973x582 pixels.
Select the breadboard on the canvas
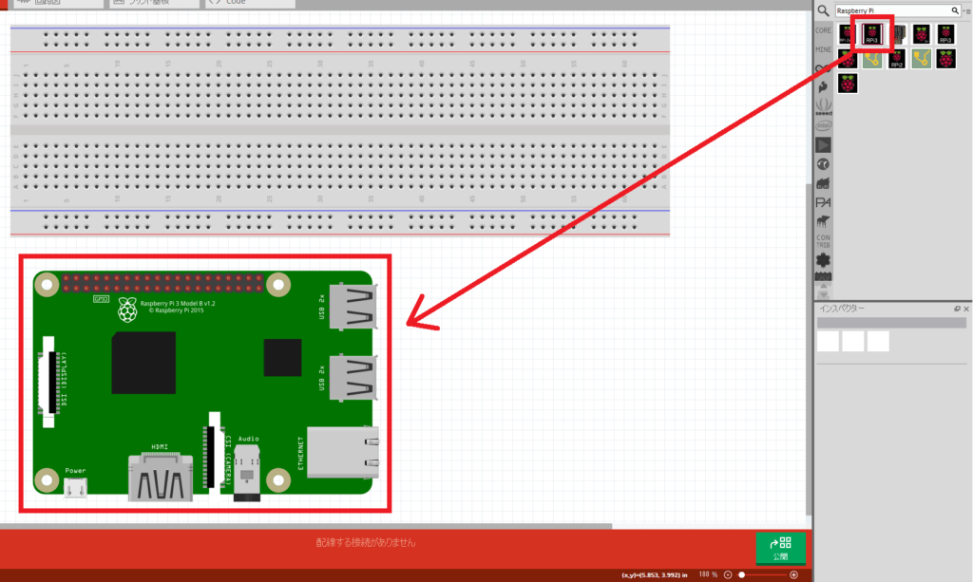340,130
